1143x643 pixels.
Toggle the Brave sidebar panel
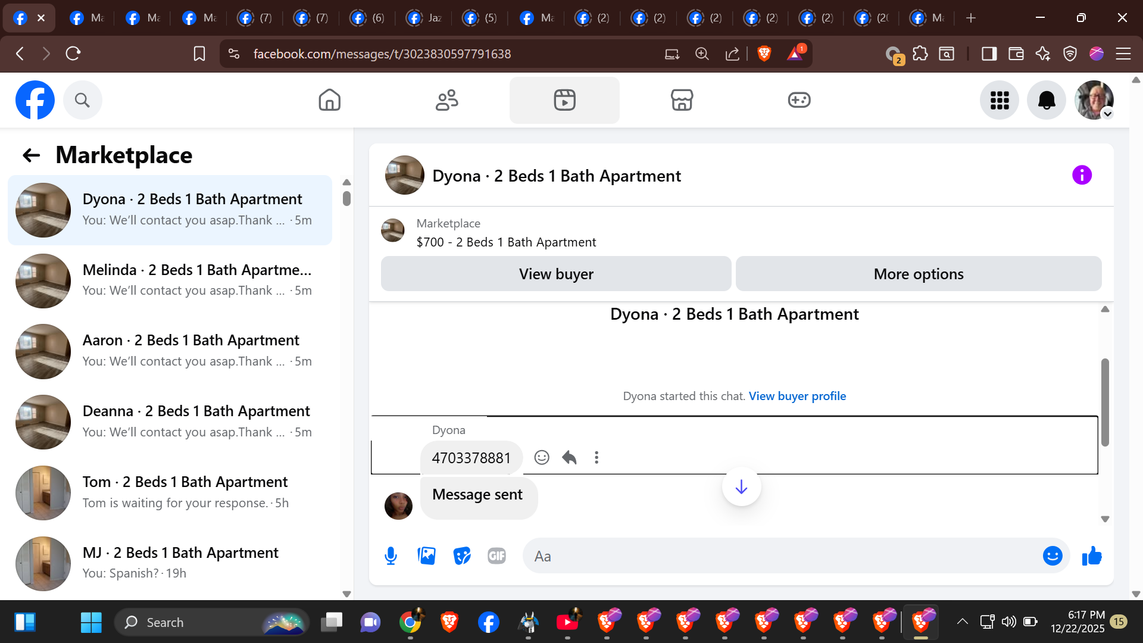(x=989, y=54)
